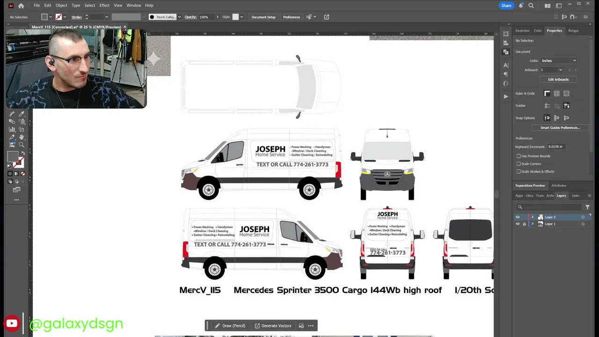Open the Window menu

pyautogui.click(x=134, y=6)
